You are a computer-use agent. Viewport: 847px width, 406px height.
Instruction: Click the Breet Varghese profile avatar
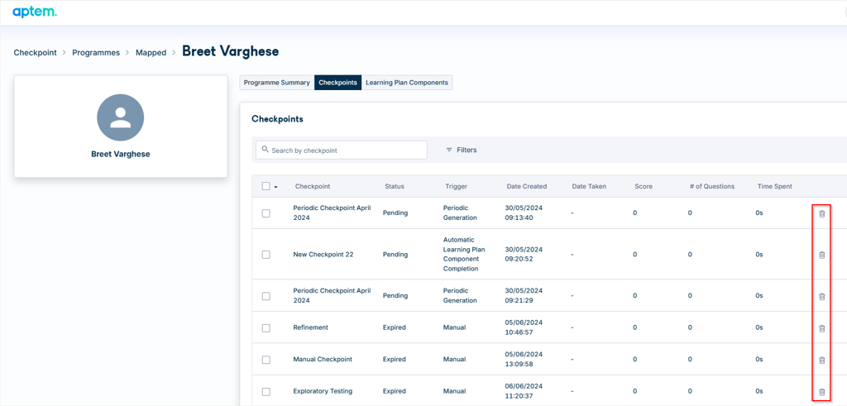coord(121,117)
